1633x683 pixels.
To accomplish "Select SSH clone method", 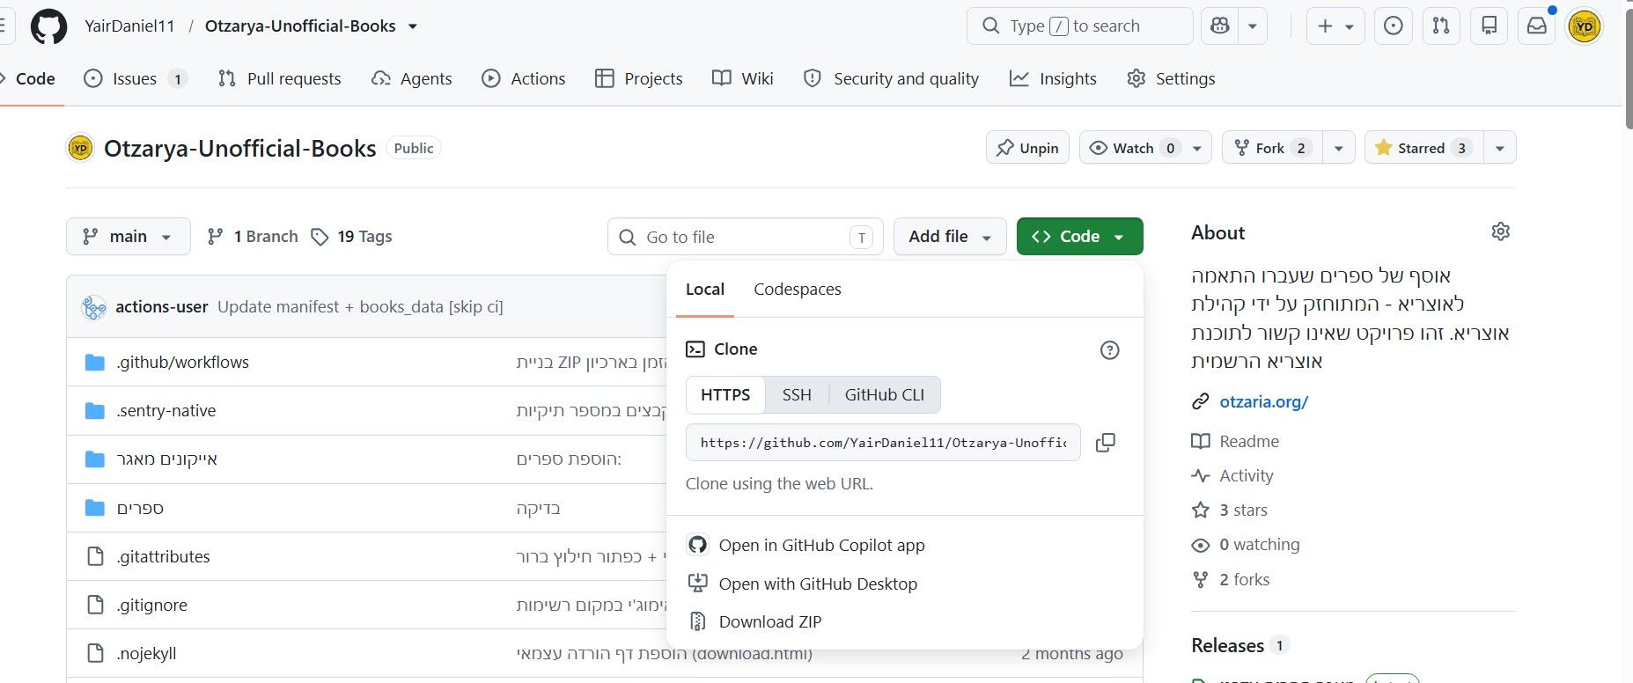I will coord(797,395).
